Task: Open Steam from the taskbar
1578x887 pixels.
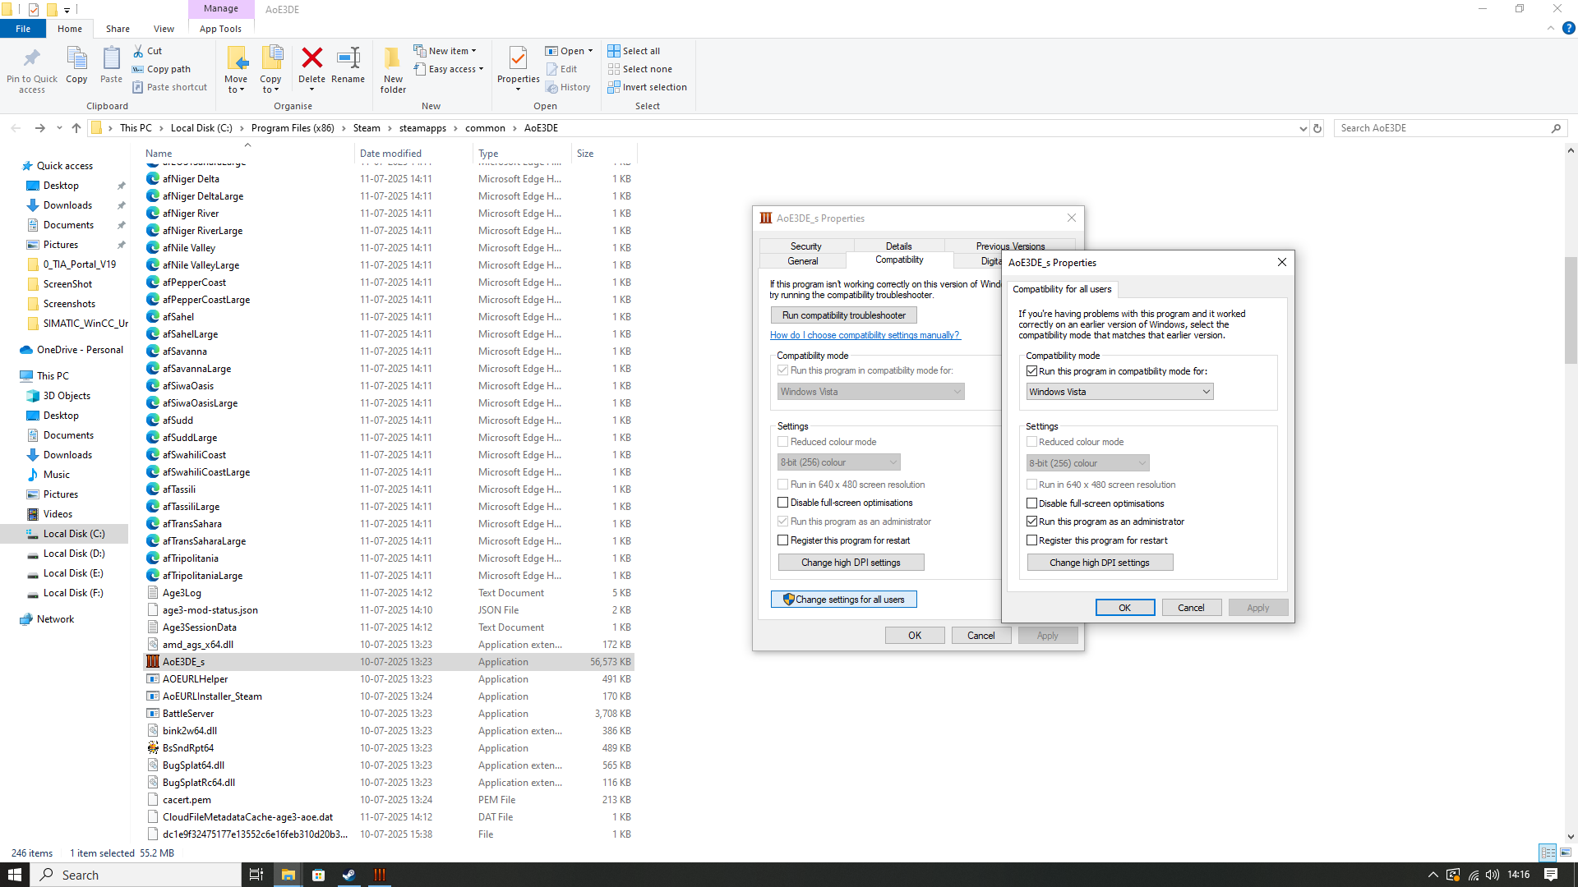Action: pos(348,875)
